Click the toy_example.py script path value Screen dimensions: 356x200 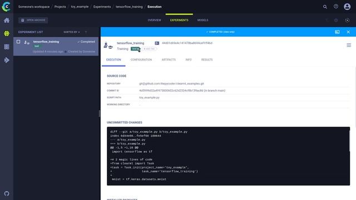coord(149,98)
